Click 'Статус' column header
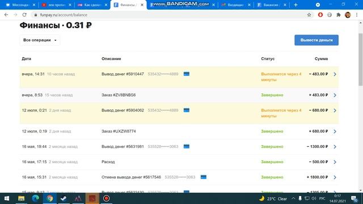This screenshot has width=363, height=204. pos(268,59)
